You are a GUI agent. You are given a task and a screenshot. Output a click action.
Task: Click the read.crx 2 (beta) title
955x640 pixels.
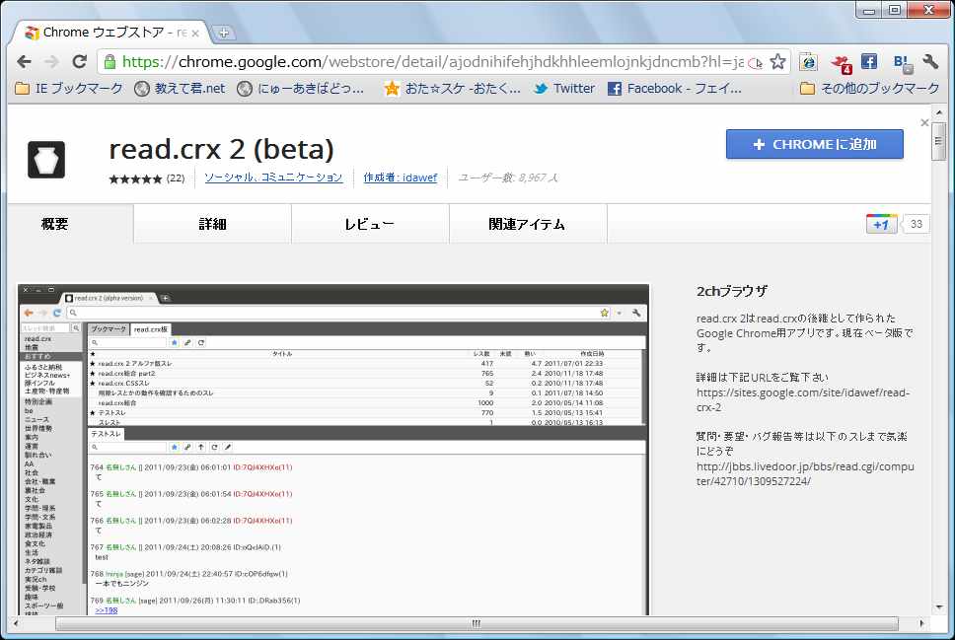(222, 149)
